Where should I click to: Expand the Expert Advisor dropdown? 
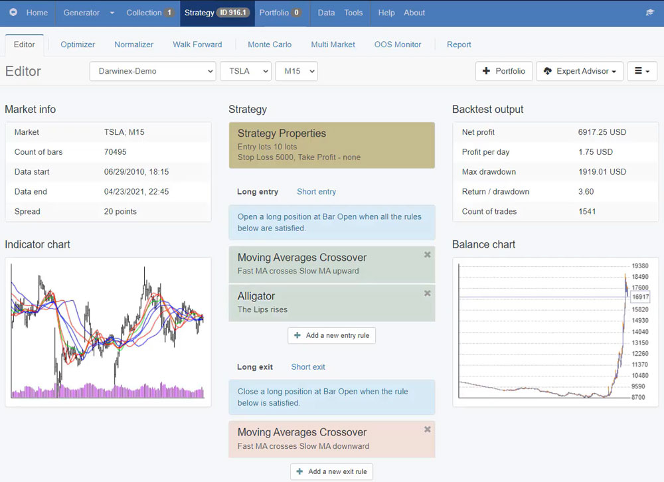point(579,71)
